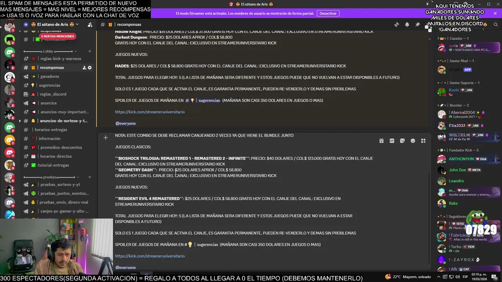
Task: Click member !-ZAYROX in list
Action: (x=469, y=260)
